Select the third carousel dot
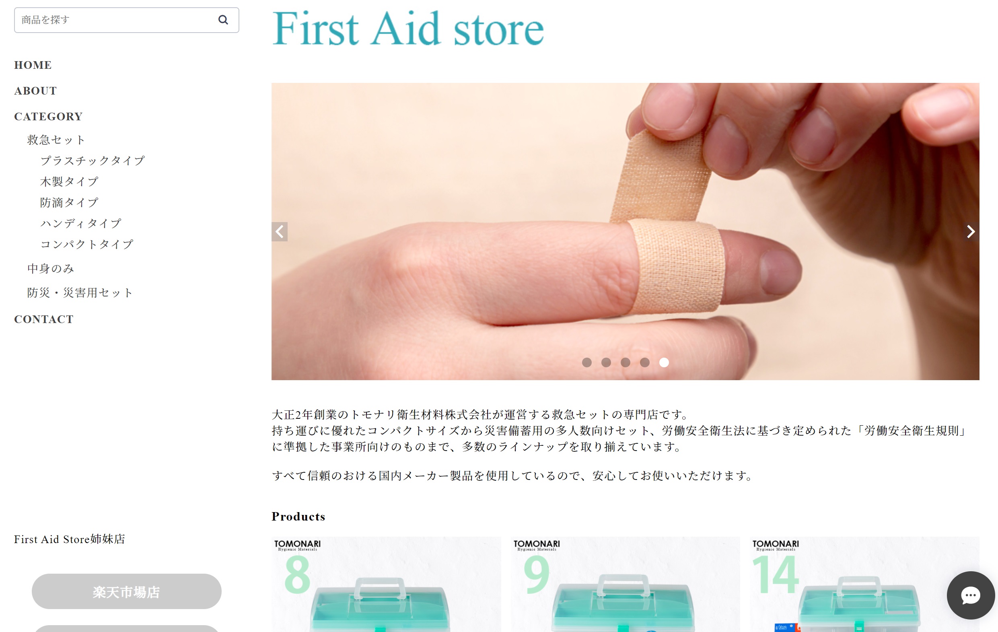Screen dimensions: 998x632 coord(626,362)
